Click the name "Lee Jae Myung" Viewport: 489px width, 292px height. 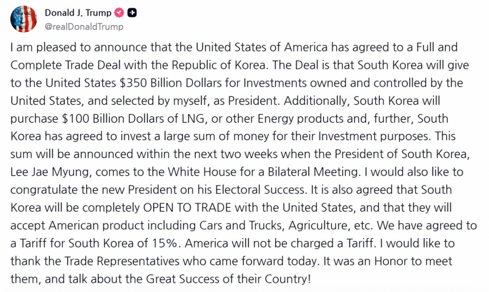click(51, 172)
